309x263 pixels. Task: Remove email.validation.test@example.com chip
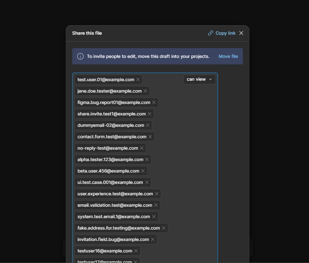pyautogui.click(x=156, y=205)
